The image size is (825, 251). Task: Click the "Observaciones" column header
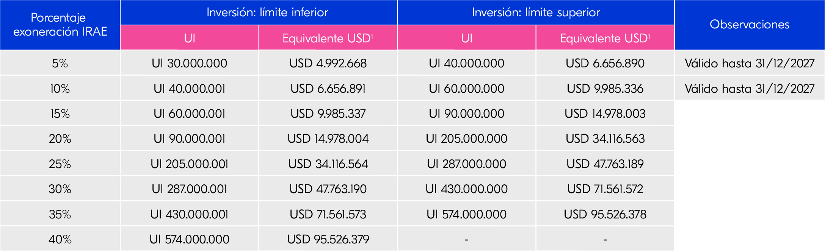[x=749, y=25]
